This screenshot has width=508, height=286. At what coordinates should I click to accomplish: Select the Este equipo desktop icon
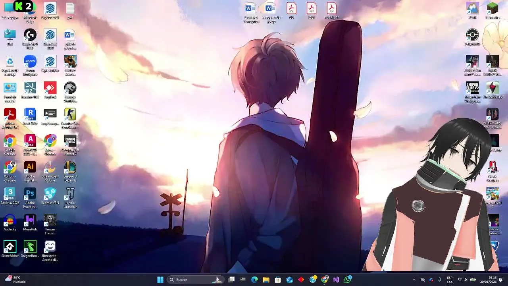click(x=10, y=11)
